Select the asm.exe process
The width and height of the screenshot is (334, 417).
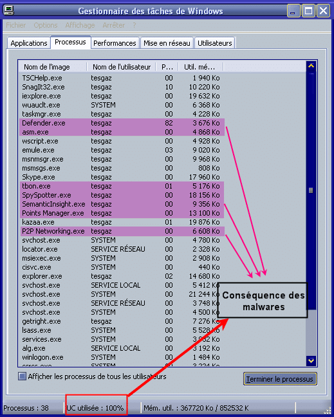click(122, 132)
